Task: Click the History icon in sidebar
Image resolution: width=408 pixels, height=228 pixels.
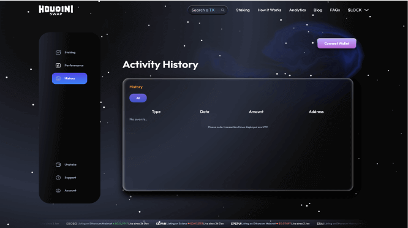Action: [x=58, y=78]
